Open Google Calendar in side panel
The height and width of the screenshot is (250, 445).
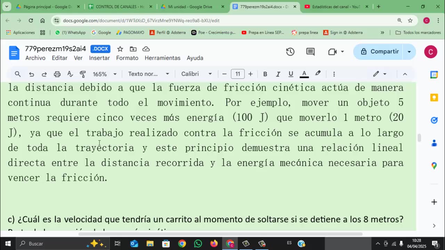[434, 75]
